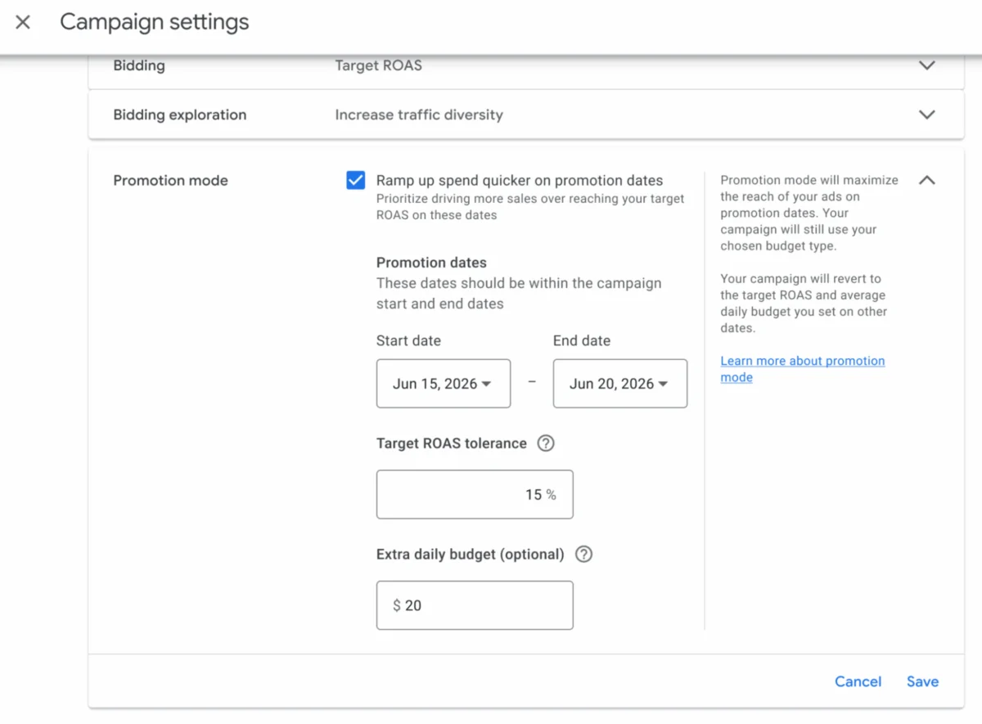Viewport: 982px width, 724px height.
Task: Uncheck Ramp up spend quicker checkbox
Action: pyautogui.click(x=355, y=181)
